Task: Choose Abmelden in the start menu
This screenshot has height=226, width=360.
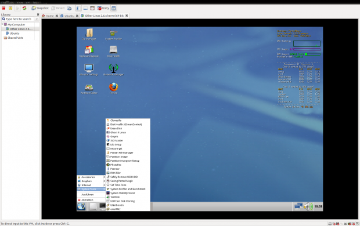Action: coord(91,200)
